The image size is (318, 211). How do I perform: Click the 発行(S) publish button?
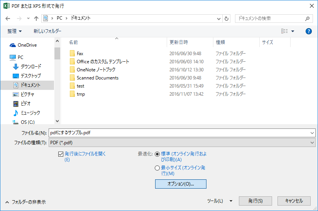tap(255, 201)
